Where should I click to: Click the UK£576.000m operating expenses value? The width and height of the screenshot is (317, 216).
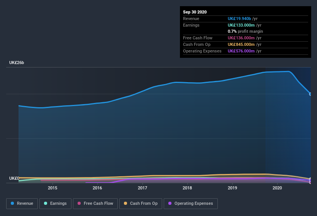[x=241, y=51]
